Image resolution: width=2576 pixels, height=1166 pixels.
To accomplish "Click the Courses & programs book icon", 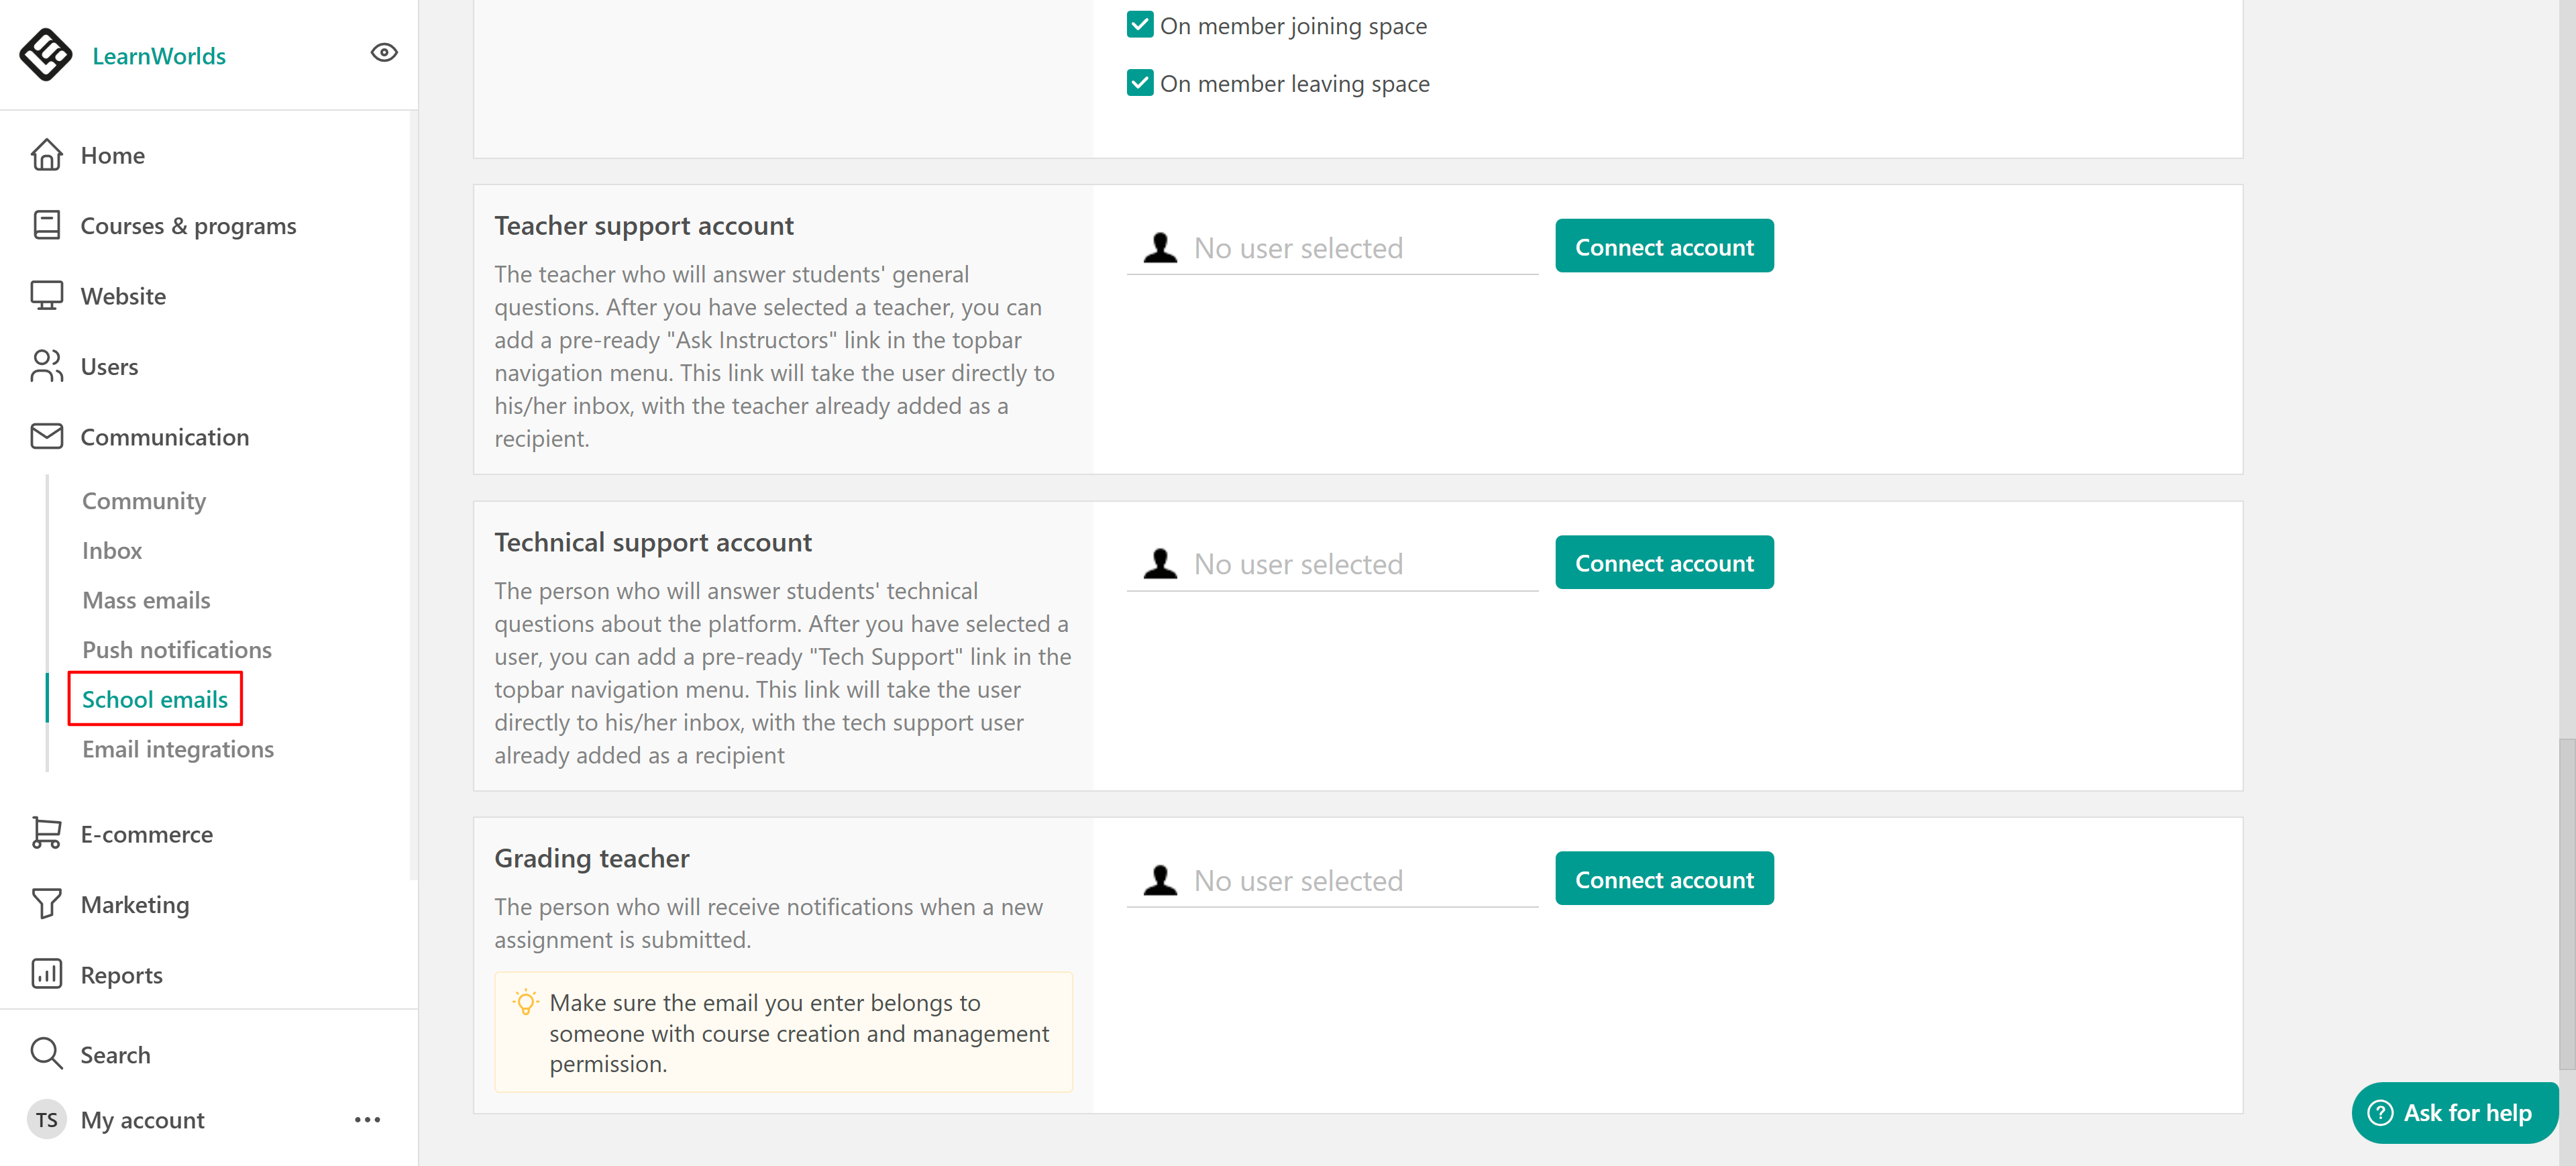I will point(46,225).
